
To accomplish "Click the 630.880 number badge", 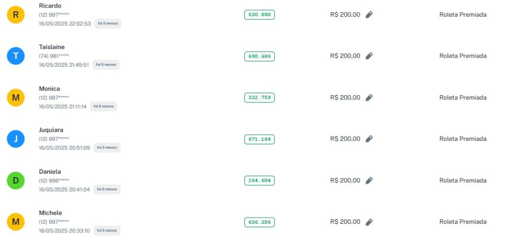I will click(x=259, y=15).
